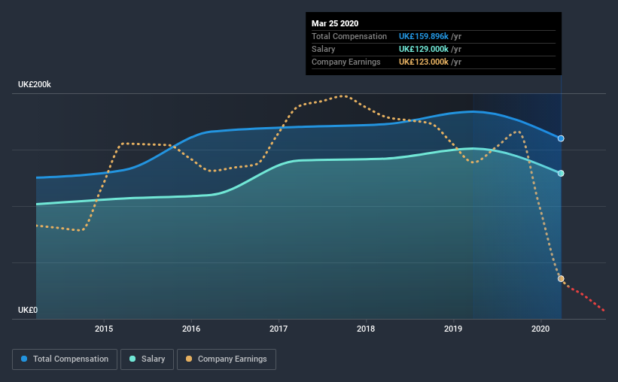618x382 pixels.
Task: Click the 2016 x-axis label
Action: [191, 329]
